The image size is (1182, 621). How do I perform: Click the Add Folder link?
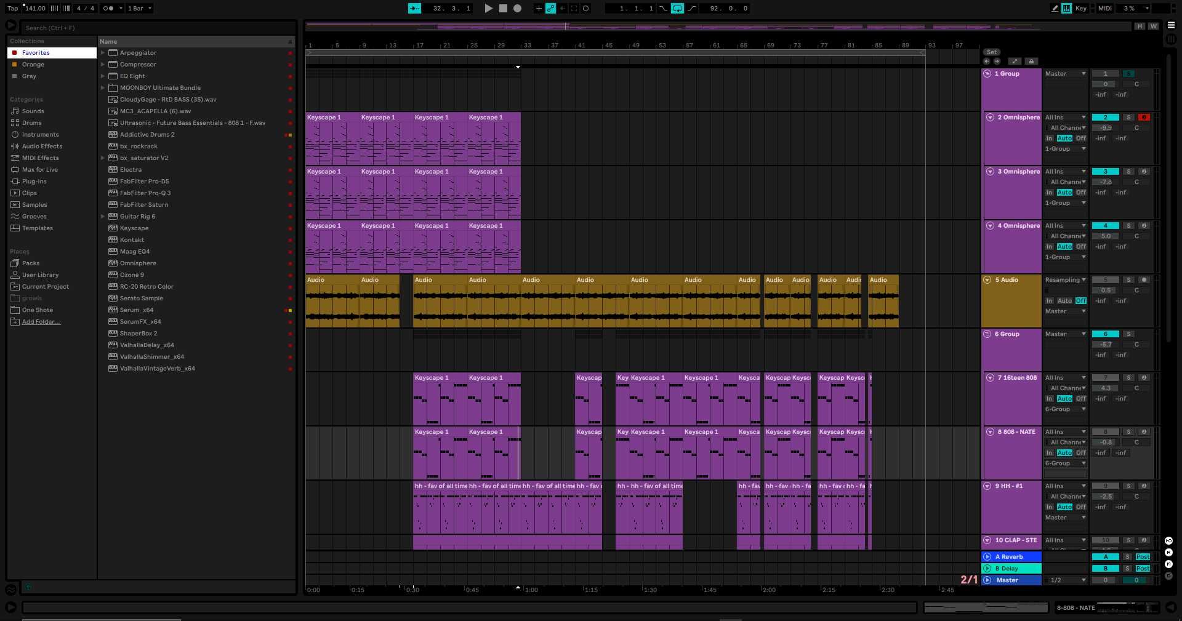(41, 322)
